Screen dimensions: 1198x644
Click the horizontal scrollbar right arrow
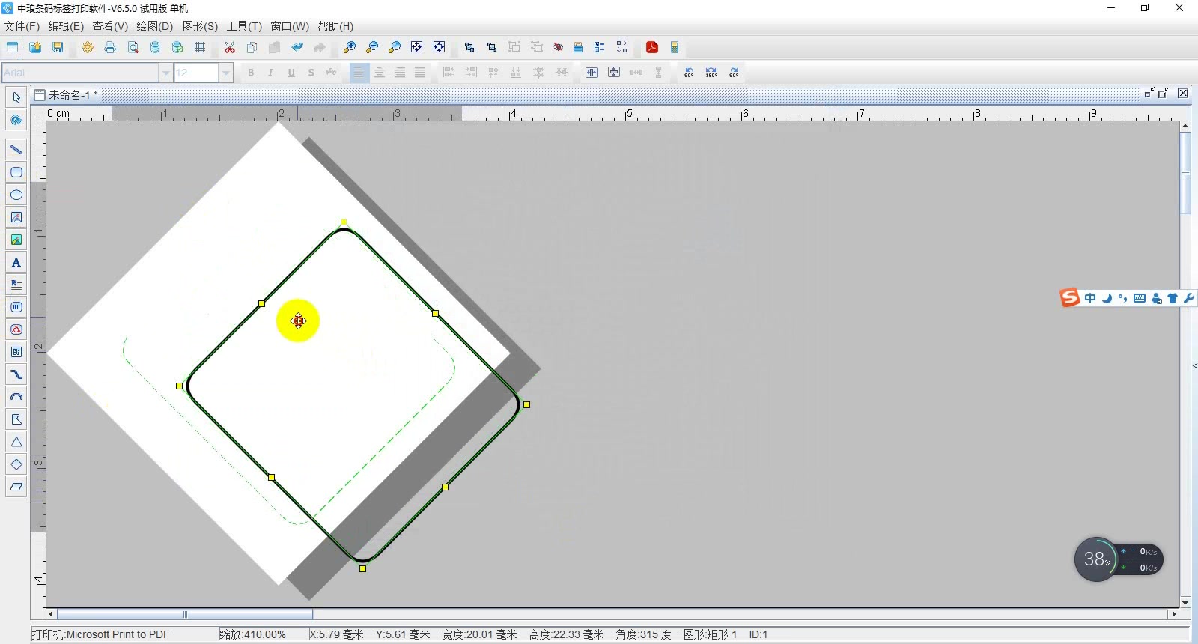coord(1173,614)
